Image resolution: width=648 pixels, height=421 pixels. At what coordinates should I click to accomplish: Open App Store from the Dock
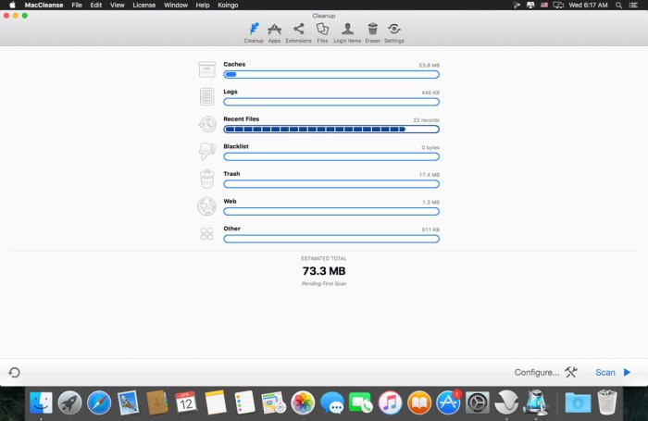(x=448, y=402)
